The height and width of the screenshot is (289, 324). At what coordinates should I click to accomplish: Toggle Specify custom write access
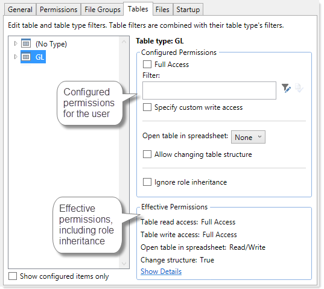pos(147,107)
